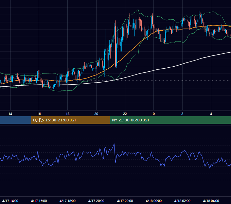Click the 4/17 22:00 date label
The height and width of the screenshot is (204, 231).
point(125,201)
